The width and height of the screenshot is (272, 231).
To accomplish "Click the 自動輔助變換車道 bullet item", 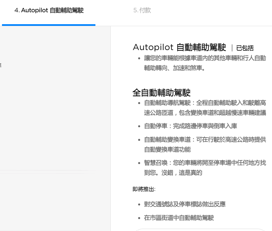I will pyautogui.click(x=205, y=144).
